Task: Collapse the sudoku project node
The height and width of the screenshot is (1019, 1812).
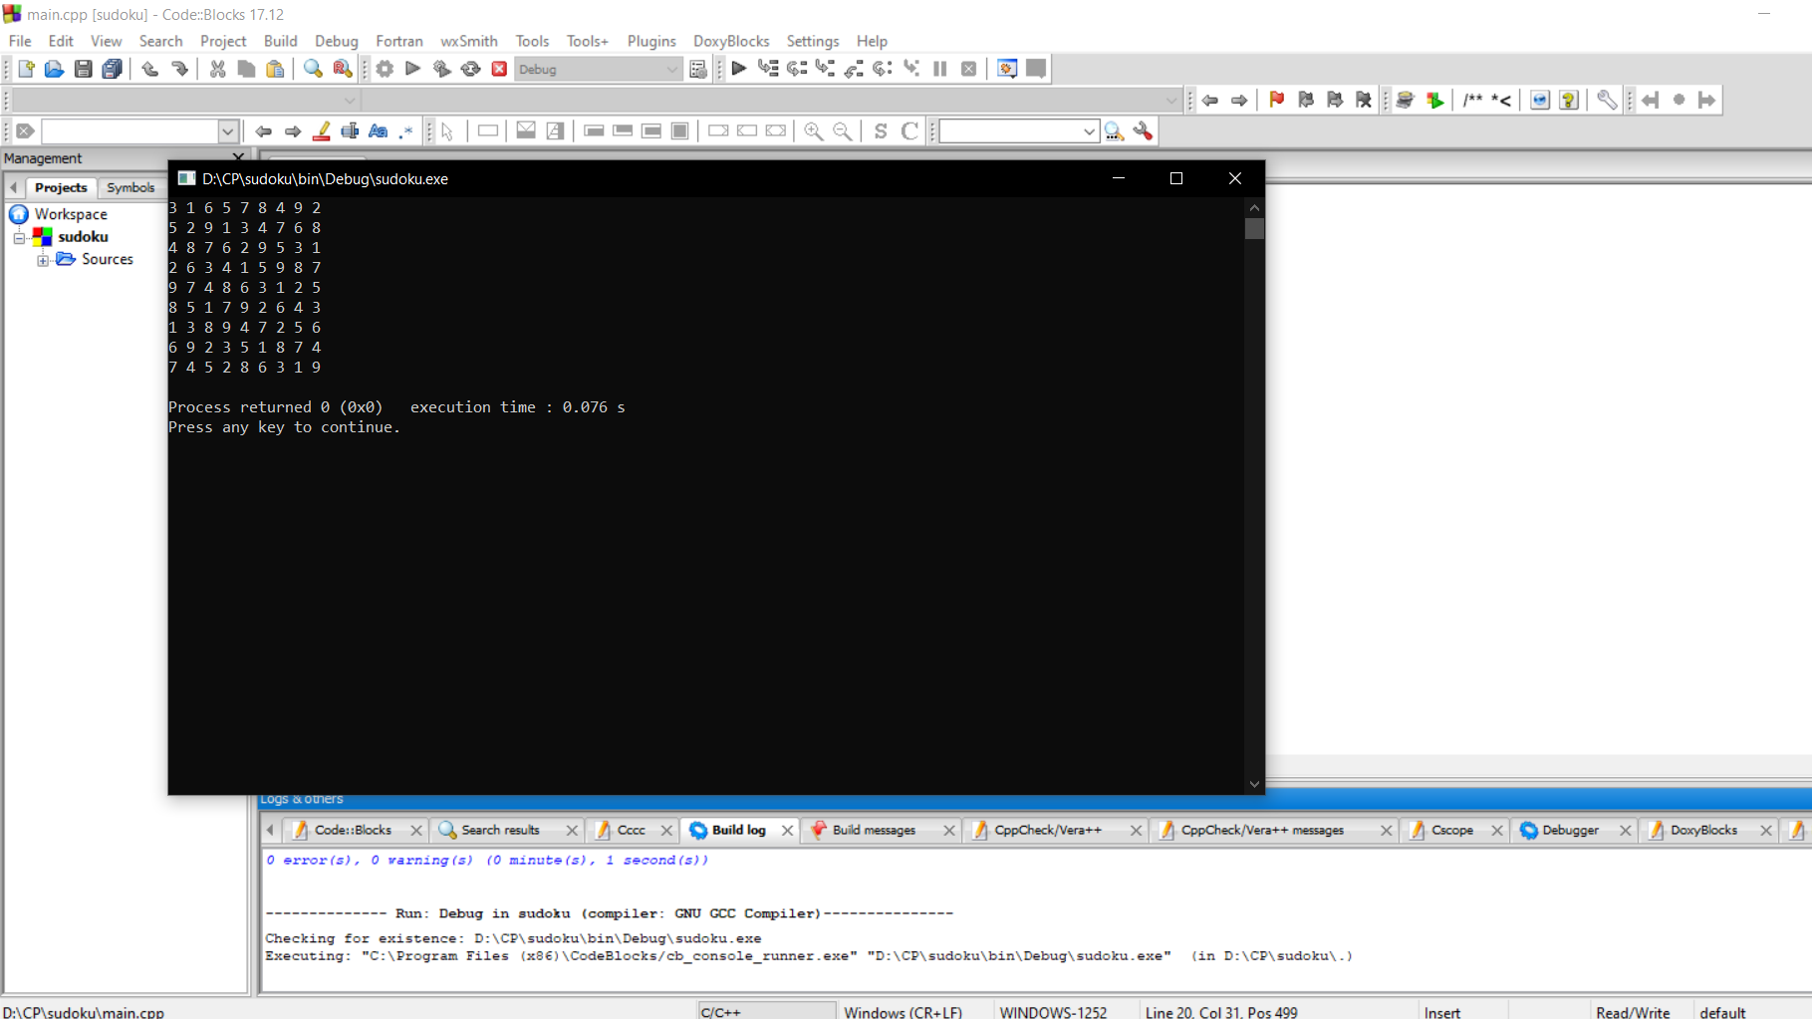Action: coord(18,237)
